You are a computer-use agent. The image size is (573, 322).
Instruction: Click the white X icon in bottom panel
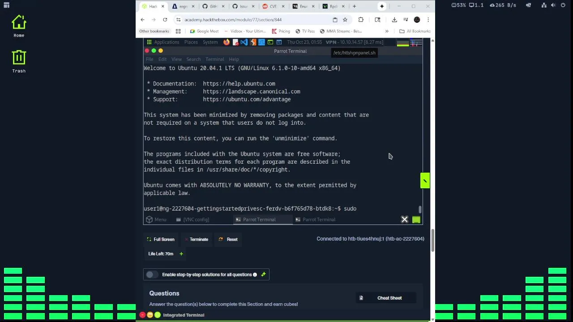tap(405, 220)
